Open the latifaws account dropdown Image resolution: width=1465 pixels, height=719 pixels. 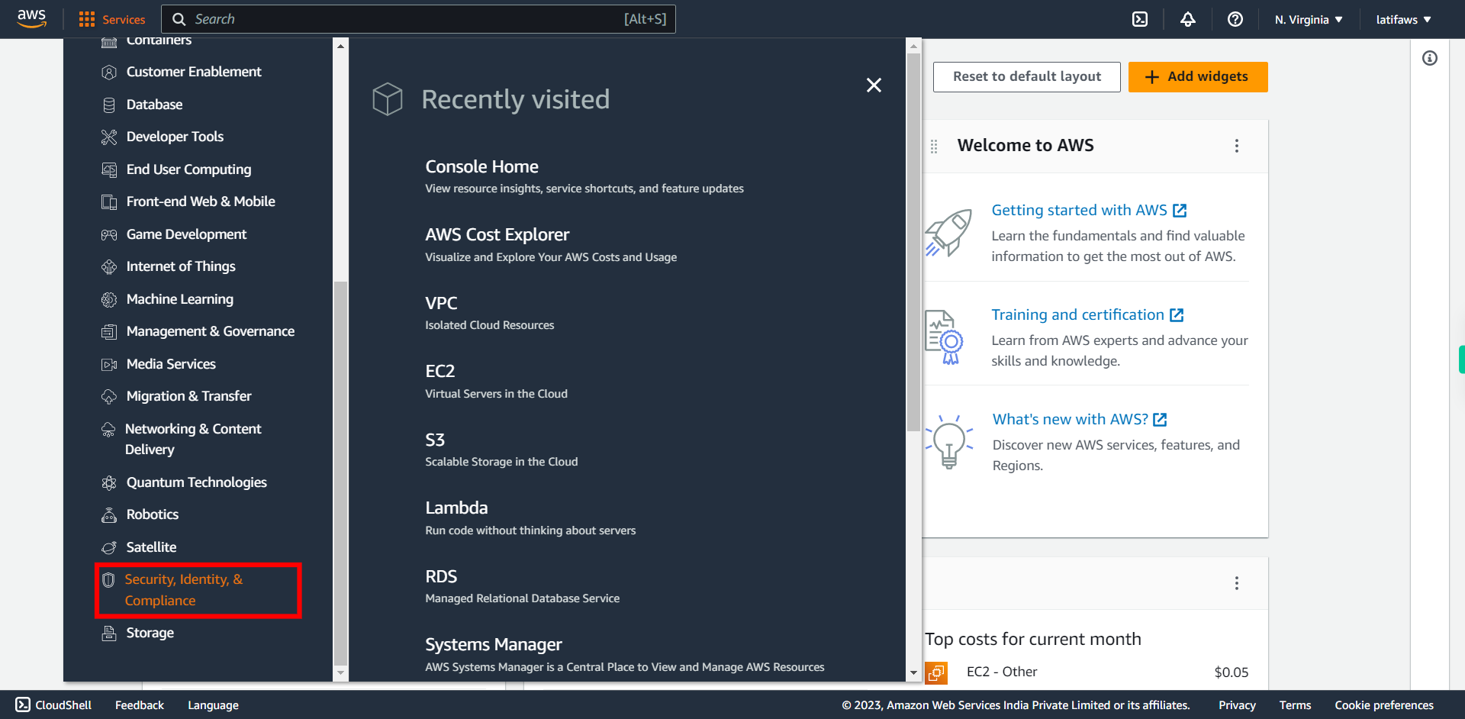[x=1403, y=19]
